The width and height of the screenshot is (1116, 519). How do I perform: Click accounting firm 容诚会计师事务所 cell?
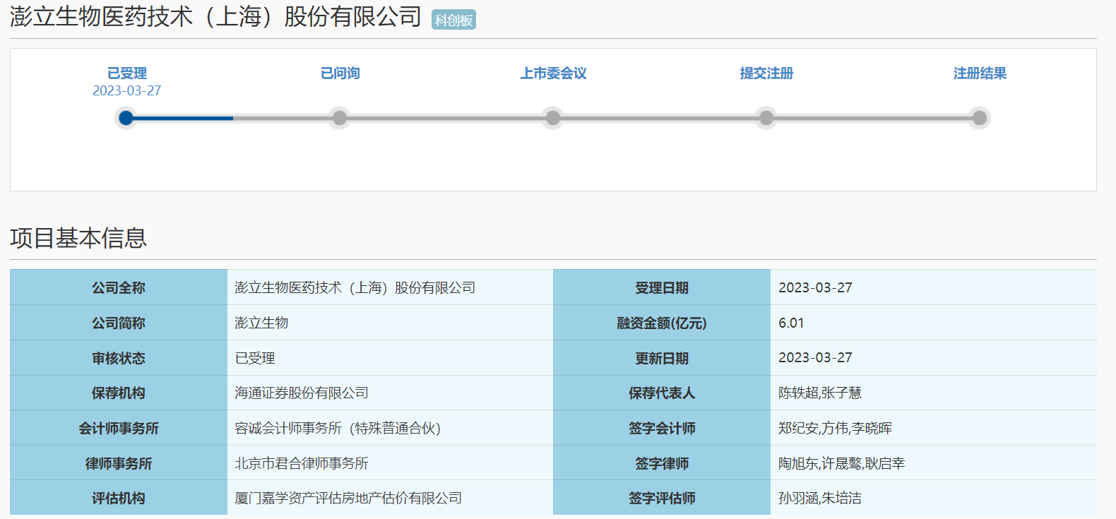coord(338,429)
